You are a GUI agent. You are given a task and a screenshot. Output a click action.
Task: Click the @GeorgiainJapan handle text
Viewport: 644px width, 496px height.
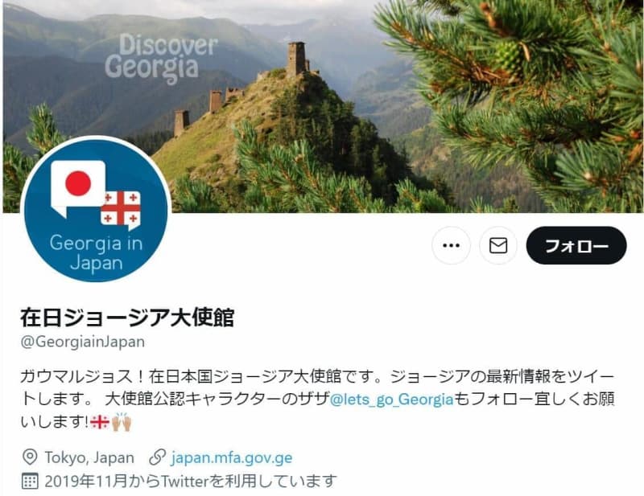pyautogui.click(x=83, y=342)
